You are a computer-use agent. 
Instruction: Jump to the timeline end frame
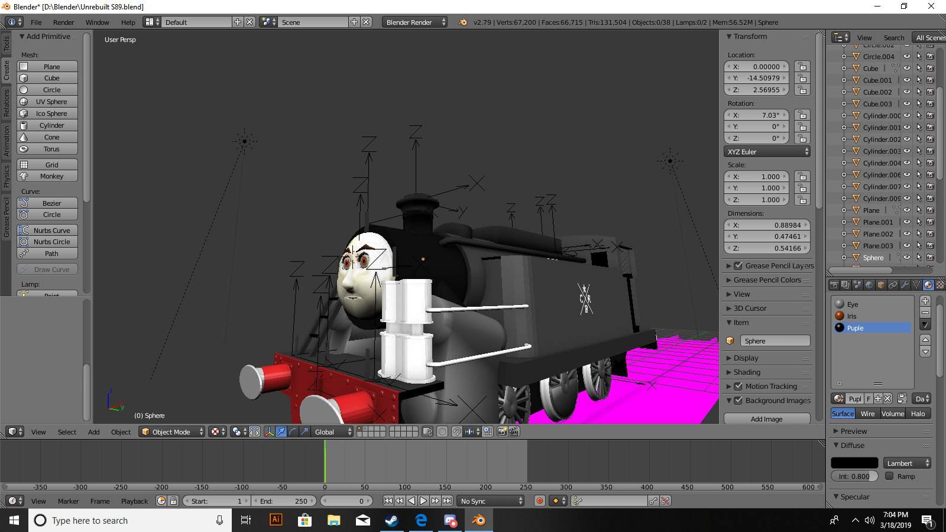pyautogui.click(x=448, y=501)
